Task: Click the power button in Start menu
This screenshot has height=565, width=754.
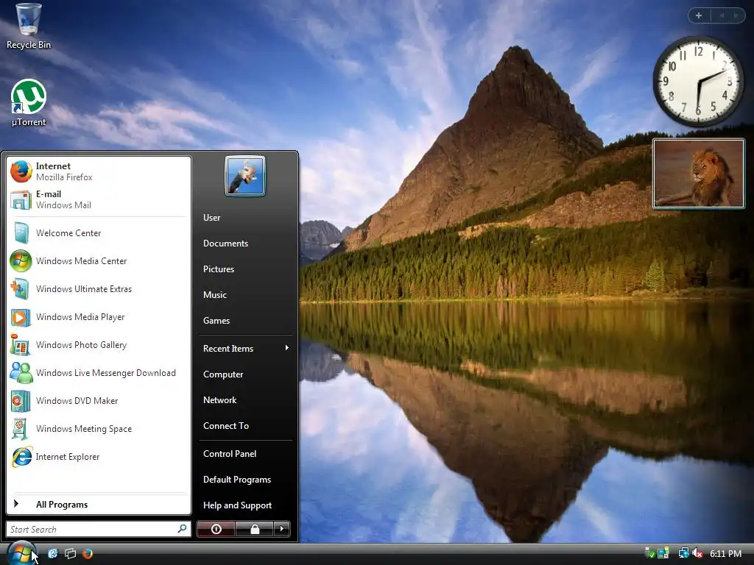Action: coord(216,529)
